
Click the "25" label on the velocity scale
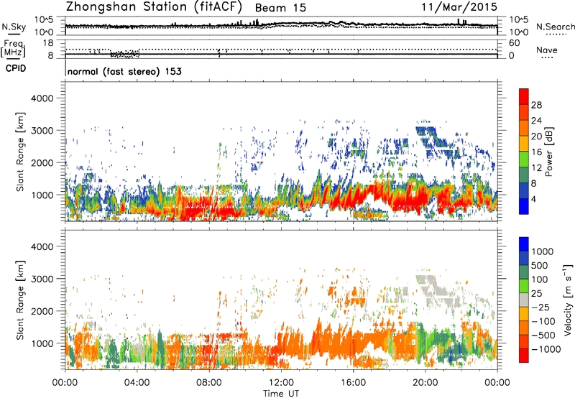pyautogui.click(x=537, y=294)
